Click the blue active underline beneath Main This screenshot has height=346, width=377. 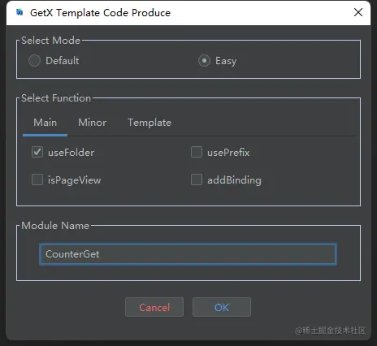pyautogui.click(x=45, y=135)
